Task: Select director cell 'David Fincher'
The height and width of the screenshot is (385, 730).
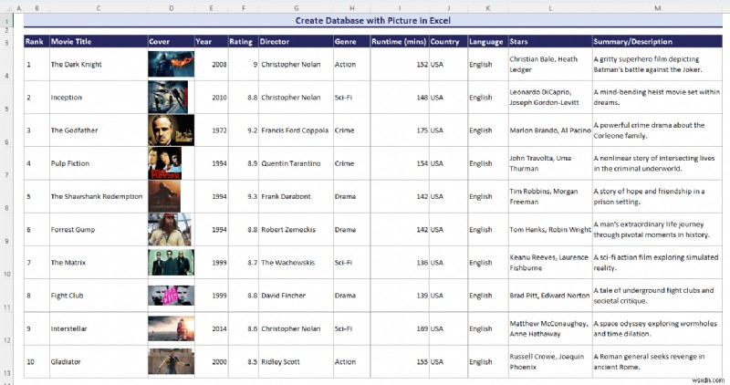Action: (x=296, y=296)
